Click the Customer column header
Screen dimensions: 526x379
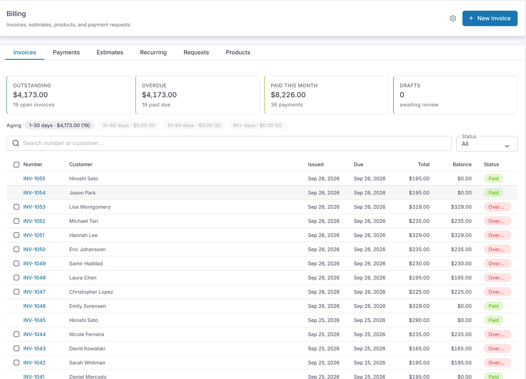click(81, 164)
